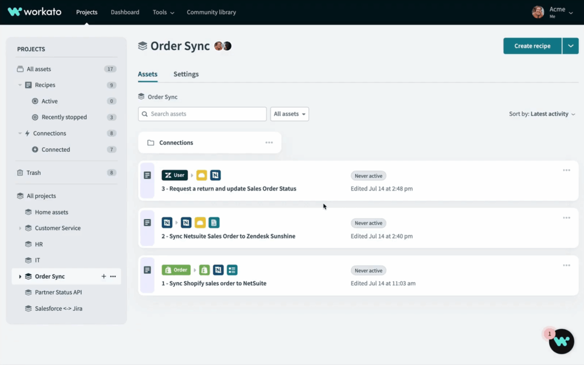Viewport: 584px width, 365px height.
Task: Open the Sort by Latest activity dropdown
Action: 542,114
